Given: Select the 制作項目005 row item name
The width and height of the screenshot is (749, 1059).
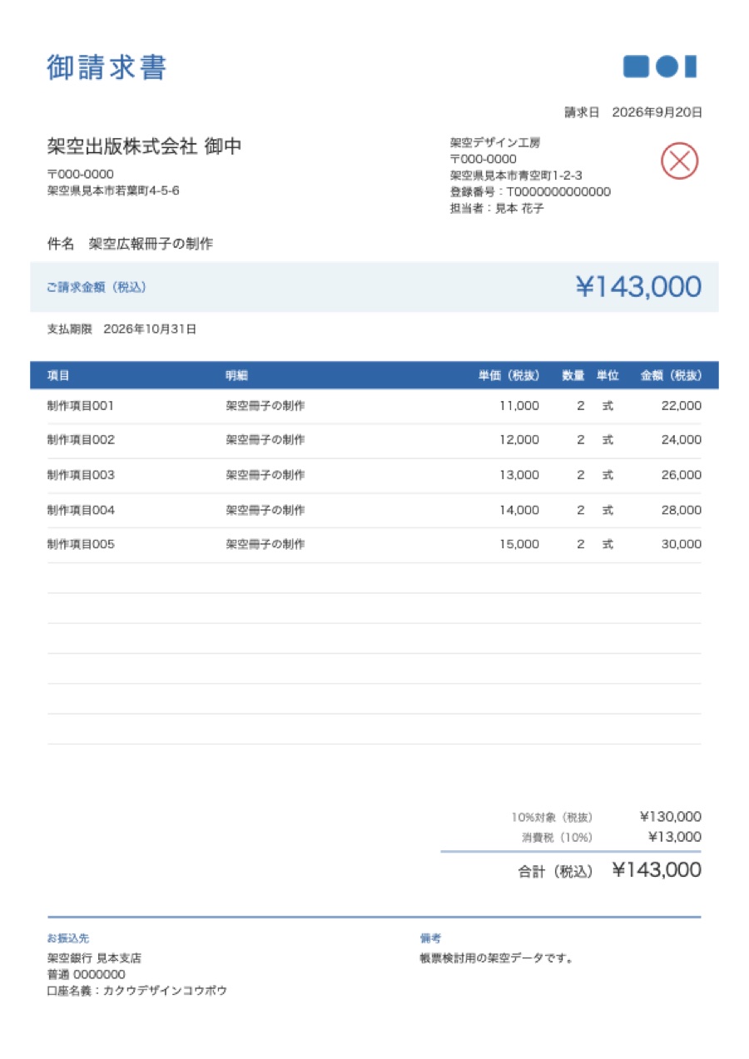Looking at the screenshot, I should click(81, 545).
